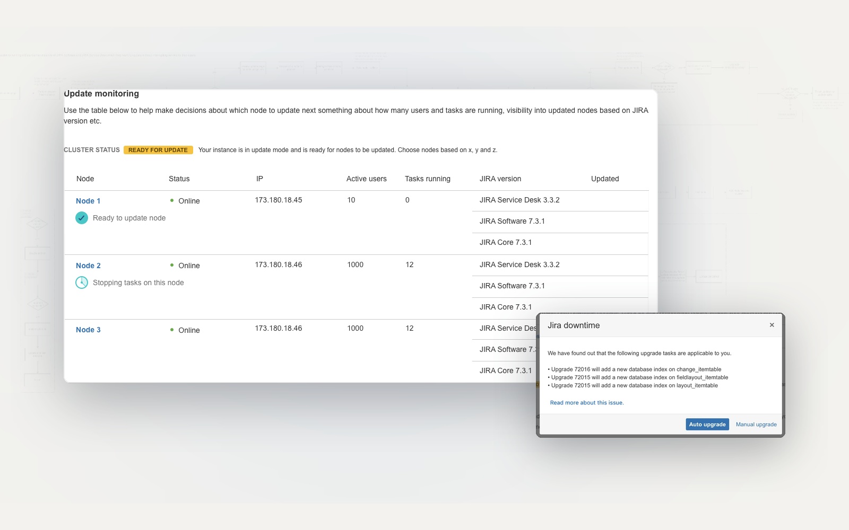The width and height of the screenshot is (849, 530).
Task: Click JIRA Core 7.3.1 under Node 3
Action: [506, 370]
